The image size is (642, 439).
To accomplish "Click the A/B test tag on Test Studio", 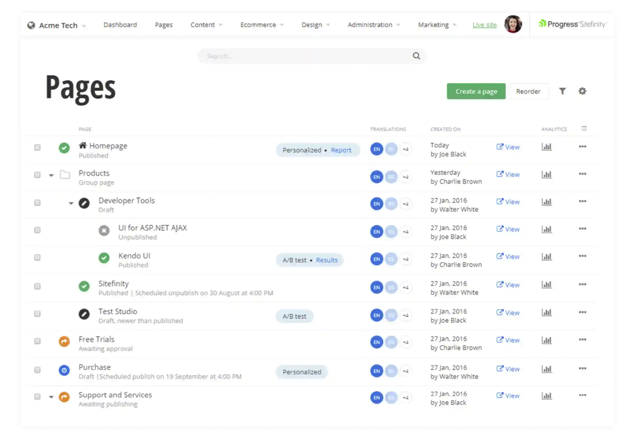I will (294, 316).
